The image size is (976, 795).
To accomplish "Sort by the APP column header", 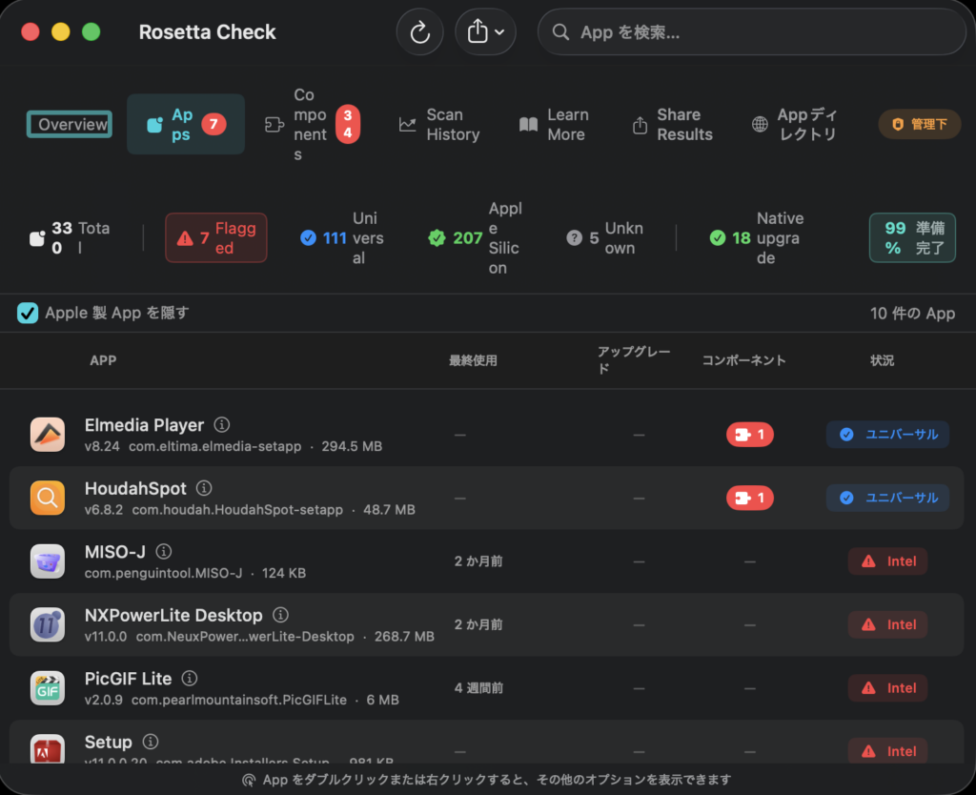I will click(103, 360).
